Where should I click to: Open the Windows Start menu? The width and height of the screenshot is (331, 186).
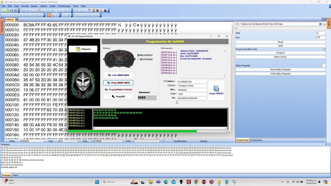click(x=97, y=182)
